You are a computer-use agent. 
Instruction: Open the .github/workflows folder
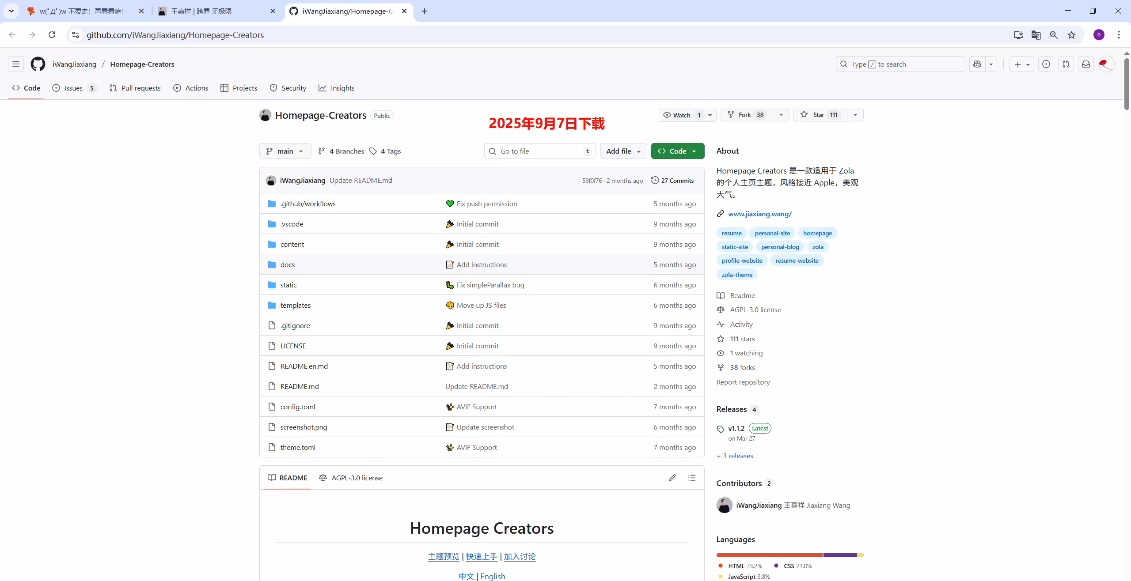click(308, 204)
